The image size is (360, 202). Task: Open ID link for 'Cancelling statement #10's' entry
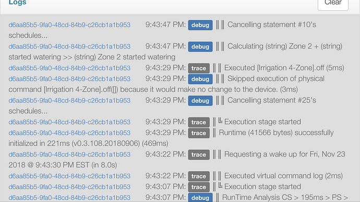pyautogui.click(x=69, y=25)
